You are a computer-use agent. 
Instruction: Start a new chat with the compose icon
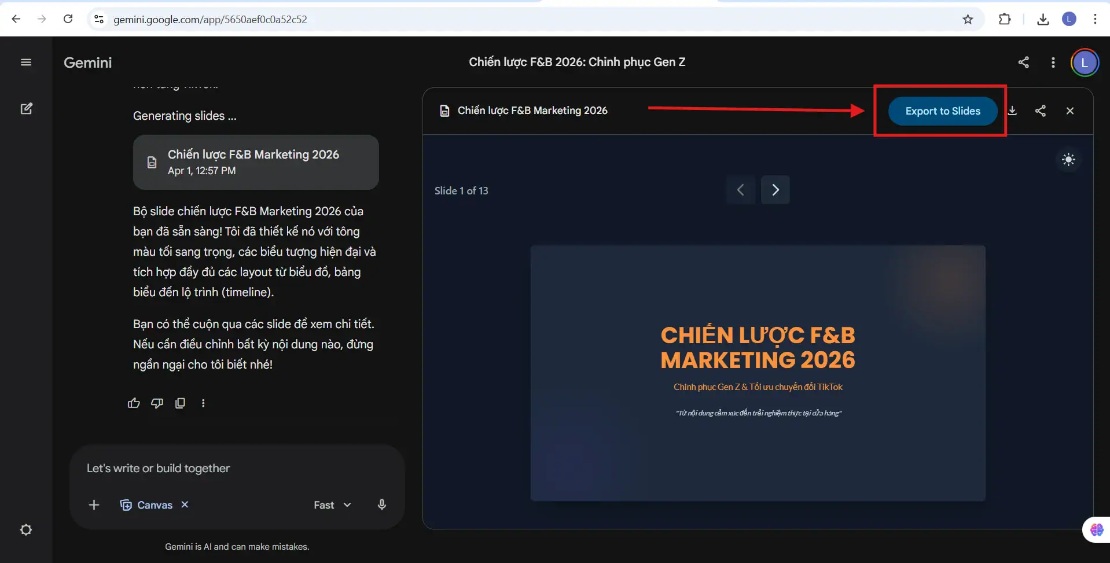[x=26, y=109]
